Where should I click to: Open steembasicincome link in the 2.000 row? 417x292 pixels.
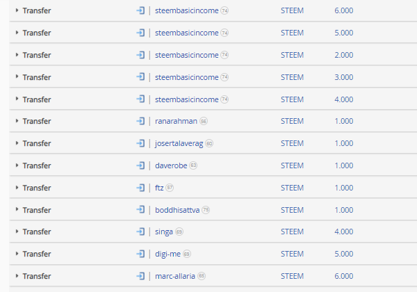coord(187,55)
